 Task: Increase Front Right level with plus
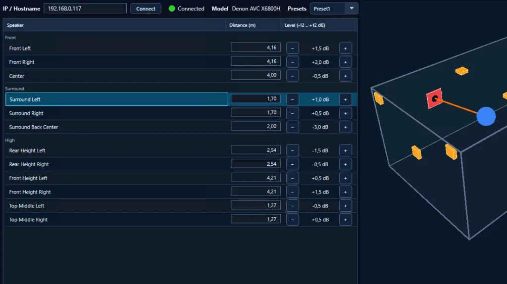pyautogui.click(x=345, y=62)
